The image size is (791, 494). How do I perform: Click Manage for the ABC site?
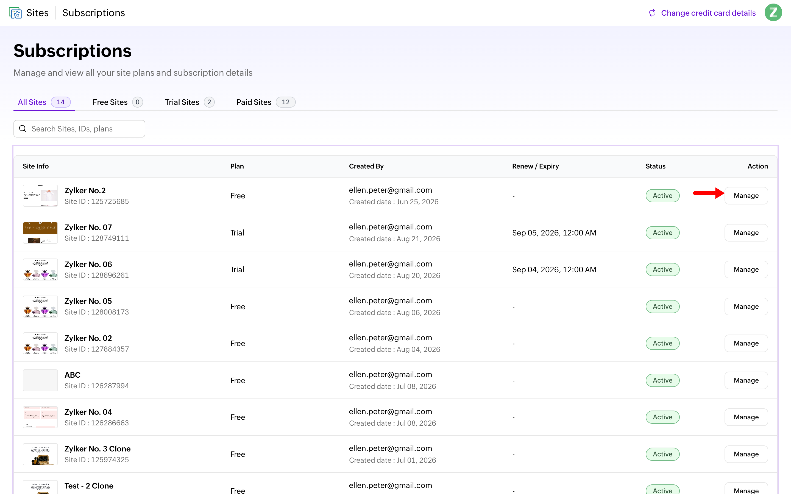tap(746, 380)
